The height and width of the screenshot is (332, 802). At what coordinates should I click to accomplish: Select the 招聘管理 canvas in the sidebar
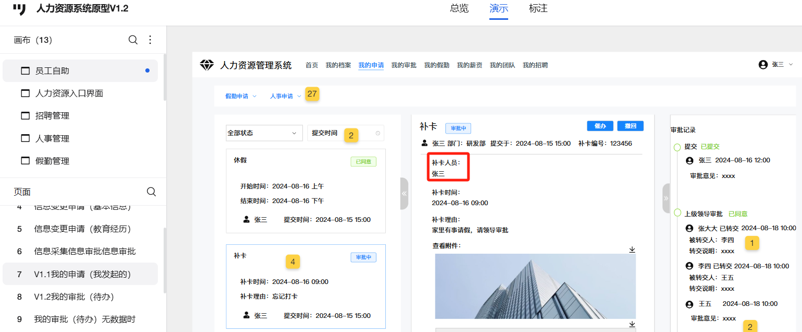click(52, 116)
